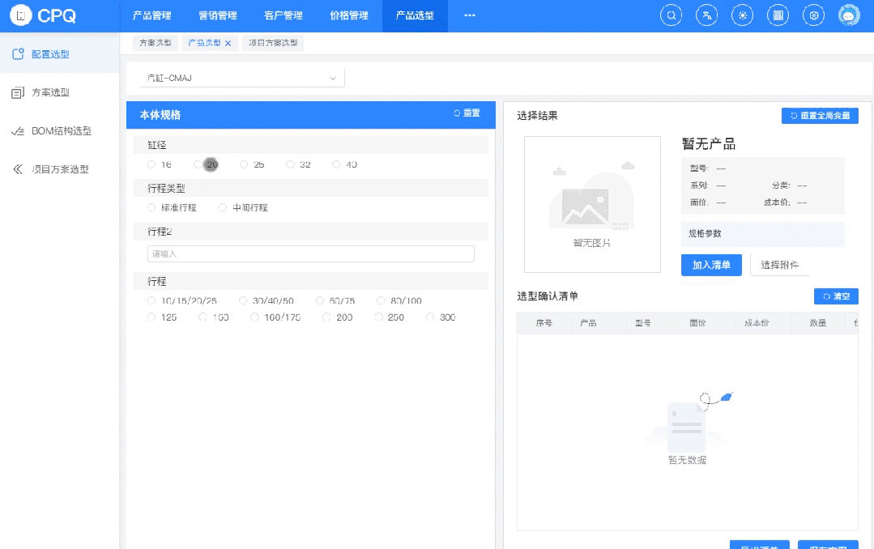Click the 选择附件 button
874x549 pixels.
pos(780,265)
